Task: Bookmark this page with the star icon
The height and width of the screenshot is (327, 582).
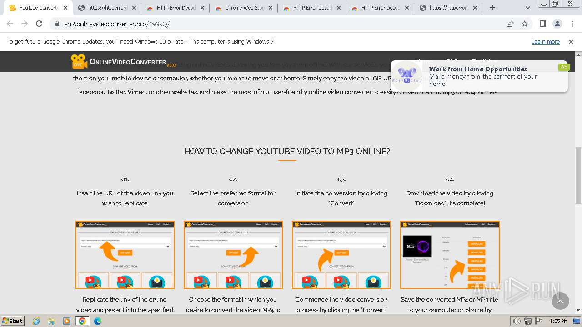Action: [x=525, y=24]
